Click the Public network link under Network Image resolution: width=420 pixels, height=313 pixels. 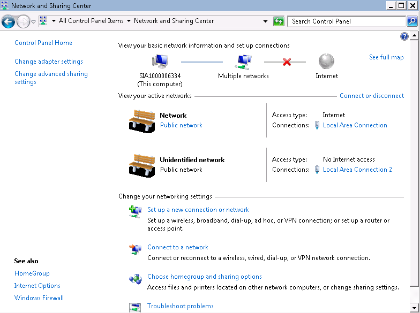point(181,125)
